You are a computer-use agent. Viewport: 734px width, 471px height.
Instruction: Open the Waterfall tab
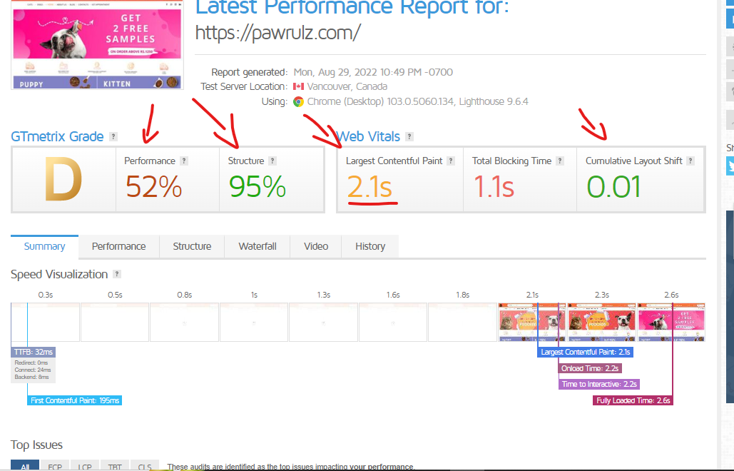(x=258, y=246)
